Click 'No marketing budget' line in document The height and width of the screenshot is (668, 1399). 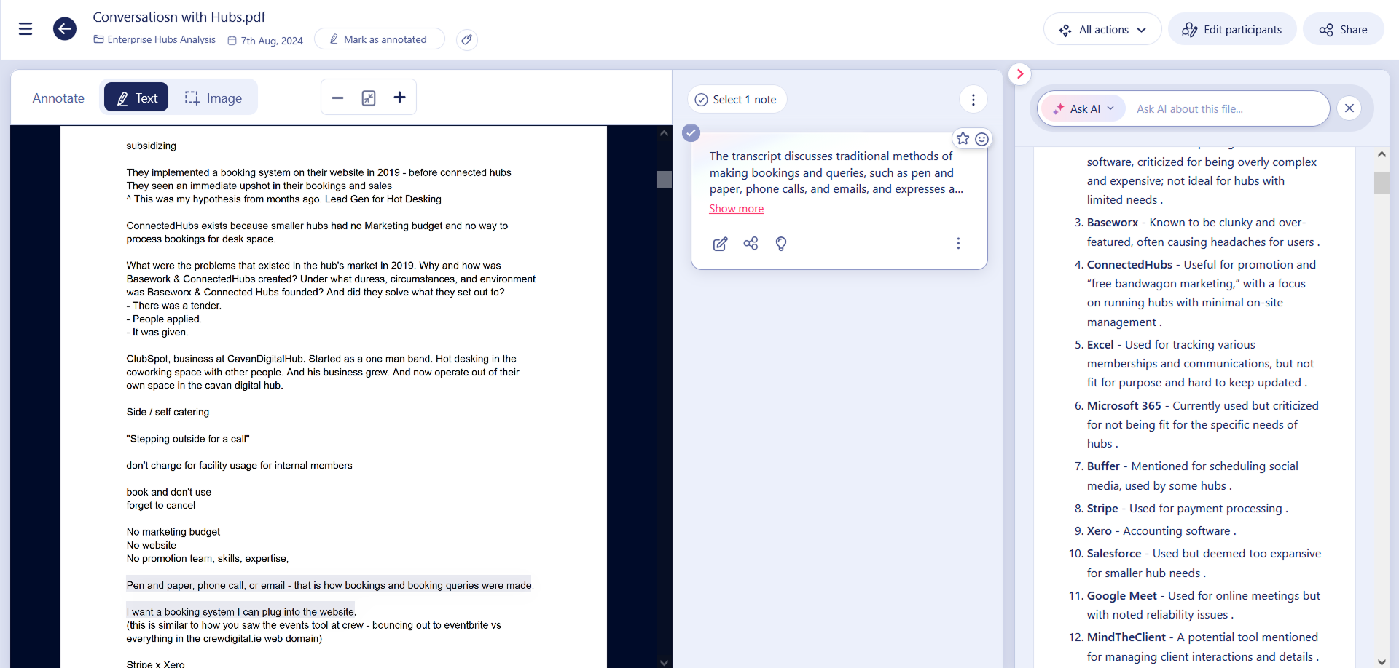pyautogui.click(x=173, y=532)
